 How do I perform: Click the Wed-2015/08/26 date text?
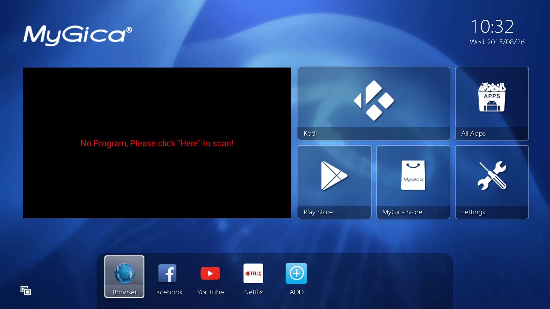497,42
